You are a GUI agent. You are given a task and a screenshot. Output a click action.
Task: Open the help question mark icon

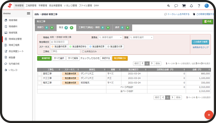point(199,6)
